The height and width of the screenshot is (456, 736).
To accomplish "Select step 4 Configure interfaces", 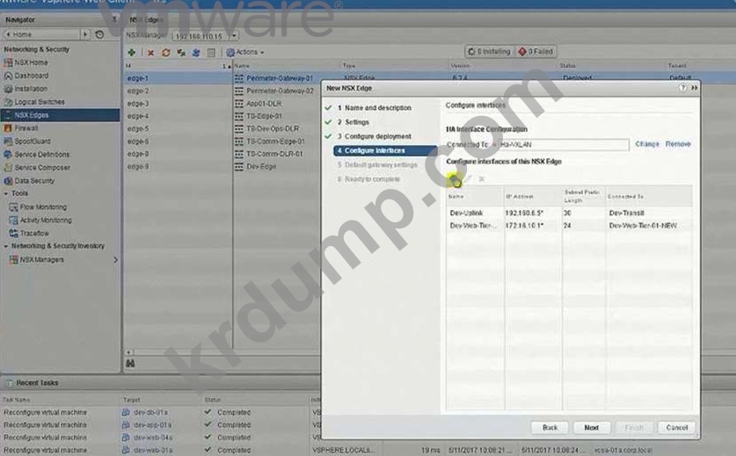I will [x=385, y=150].
